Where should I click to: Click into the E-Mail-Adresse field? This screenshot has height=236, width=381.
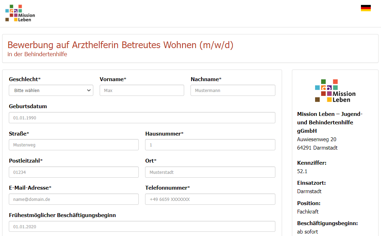click(74, 199)
